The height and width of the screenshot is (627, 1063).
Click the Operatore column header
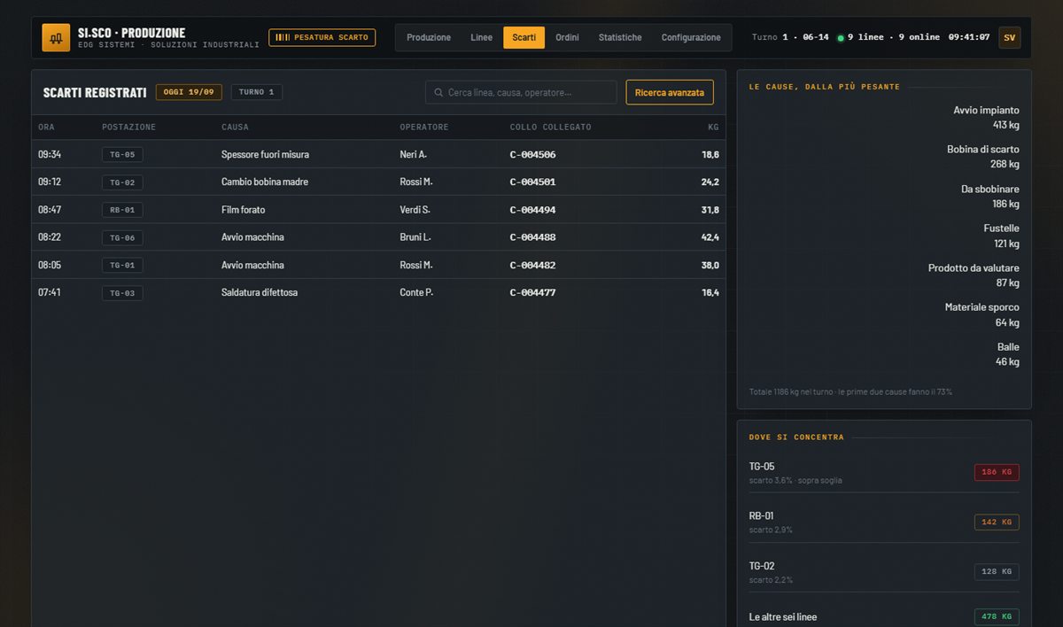(424, 127)
